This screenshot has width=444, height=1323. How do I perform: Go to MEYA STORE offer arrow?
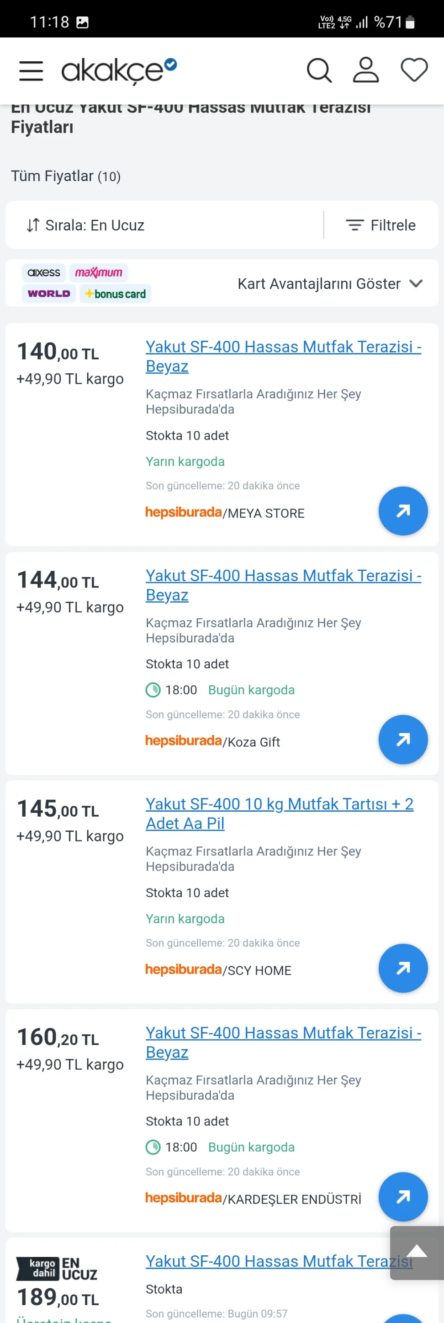pos(403,511)
